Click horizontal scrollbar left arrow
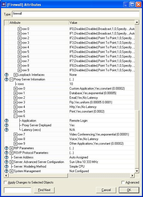The height and width of the screenshot is (197, 143). 6,175
